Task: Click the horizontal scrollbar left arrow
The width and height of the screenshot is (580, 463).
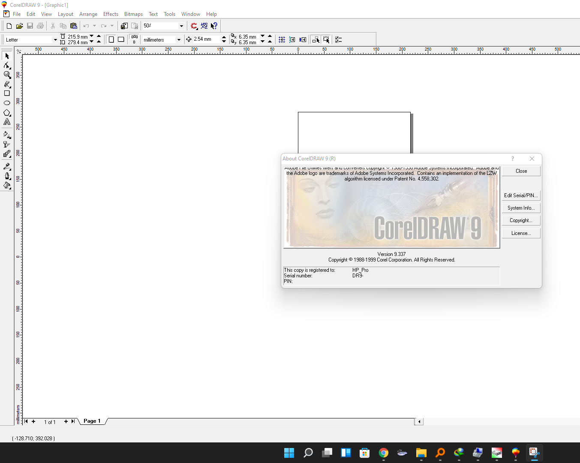Action: [419, 421]
